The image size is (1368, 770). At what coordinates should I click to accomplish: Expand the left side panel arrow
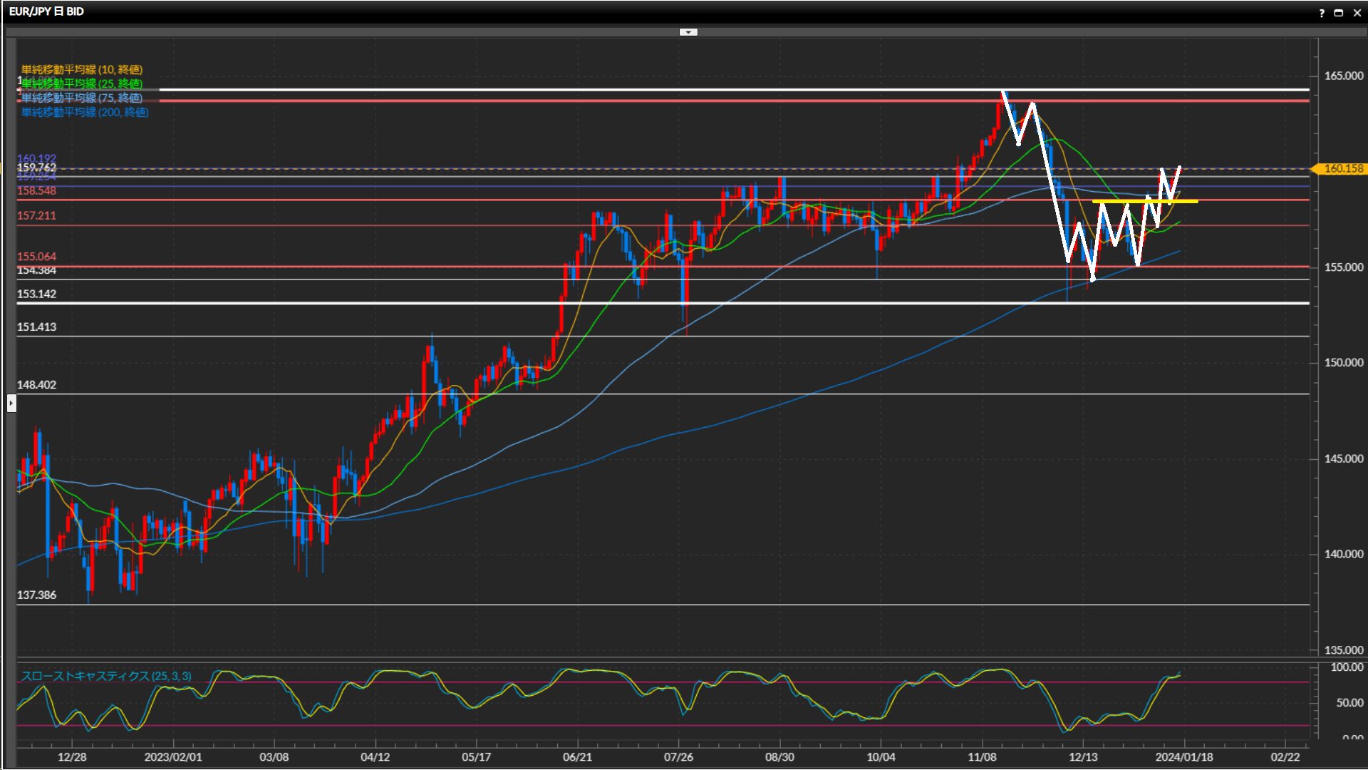pos(11,404)
